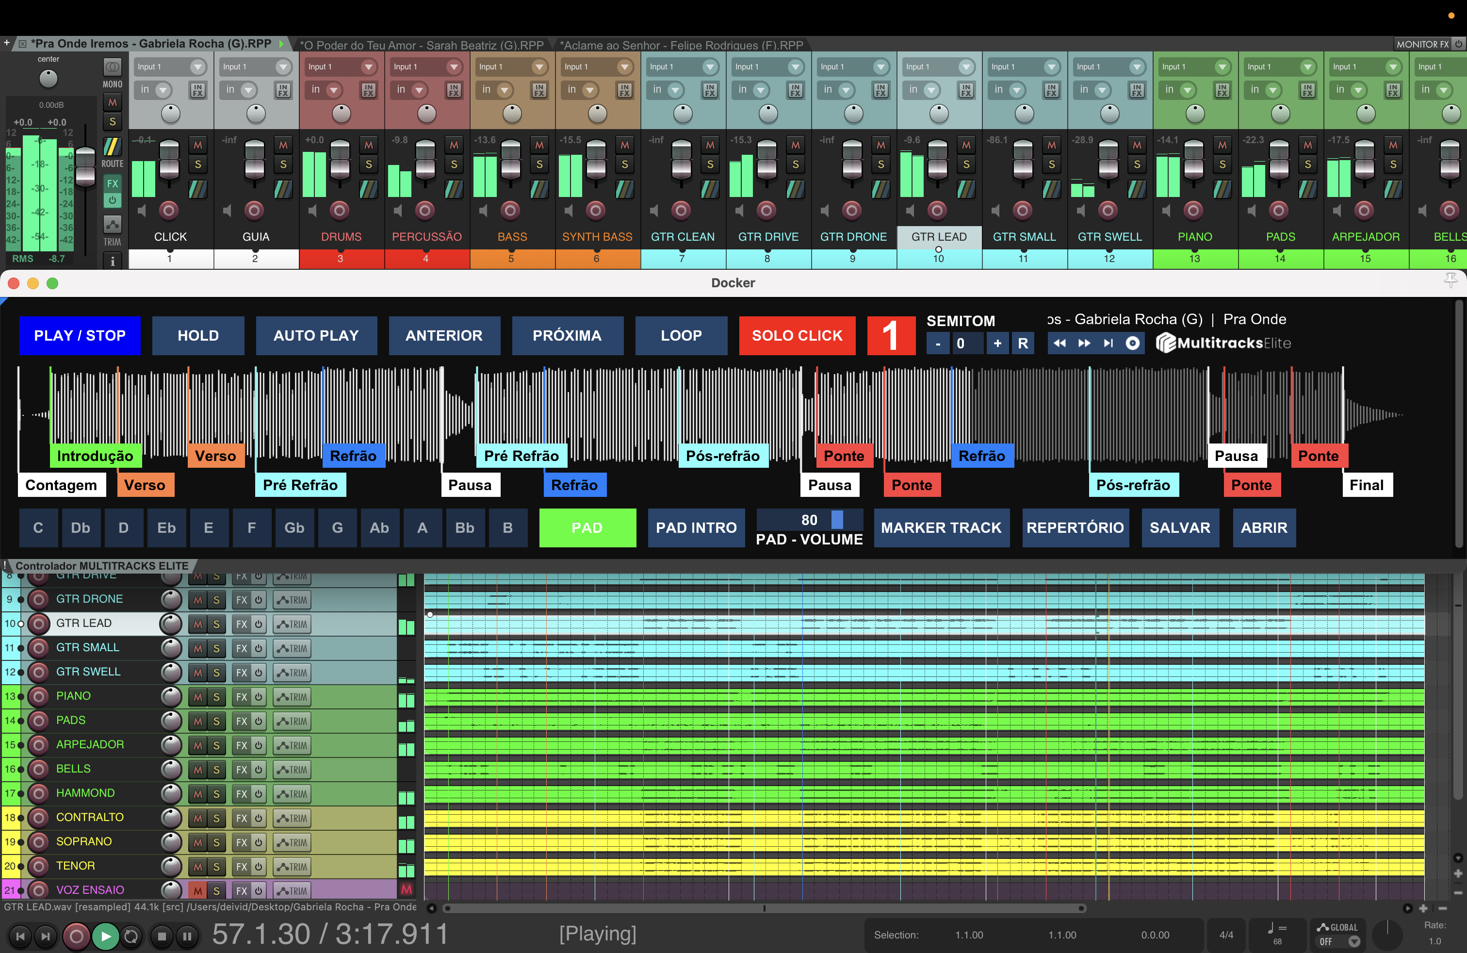Viewport: 1467px width, 953px height.
Task: Click the stop button in transport bar
Action: [162, 936]
